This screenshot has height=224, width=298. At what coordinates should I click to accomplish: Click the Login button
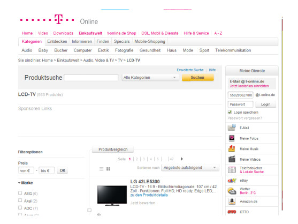point(265,104)
